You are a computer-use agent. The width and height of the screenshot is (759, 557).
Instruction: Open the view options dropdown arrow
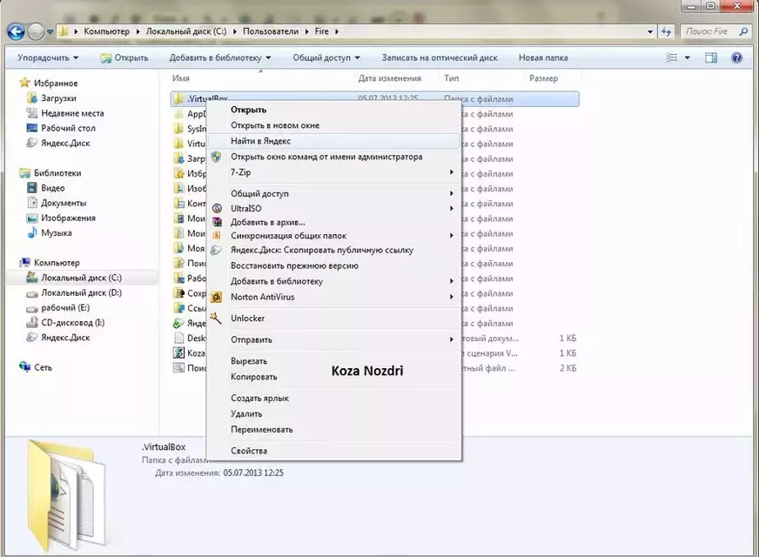click(x=687, y=58)
